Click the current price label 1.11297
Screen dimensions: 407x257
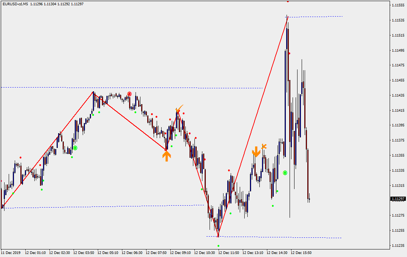coord(398,199)
